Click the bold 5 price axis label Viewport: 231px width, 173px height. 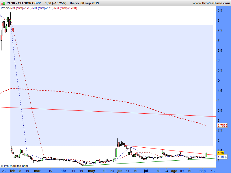click(x=219, y=80)
